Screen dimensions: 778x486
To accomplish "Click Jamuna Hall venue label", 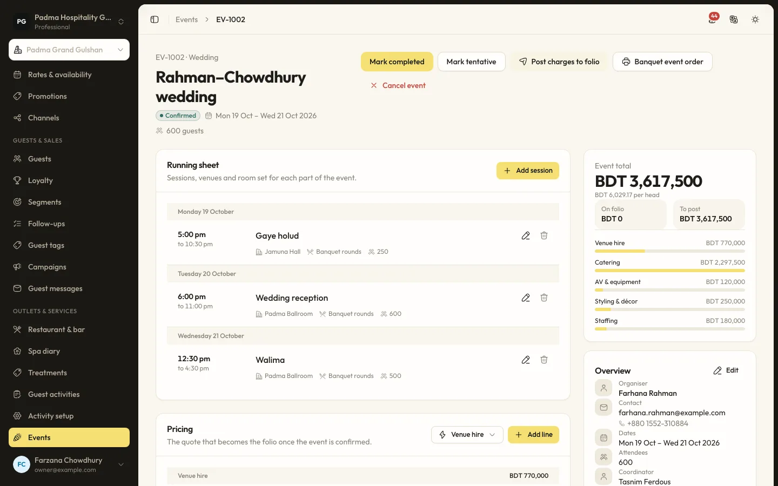I will (x=283, y=252).
